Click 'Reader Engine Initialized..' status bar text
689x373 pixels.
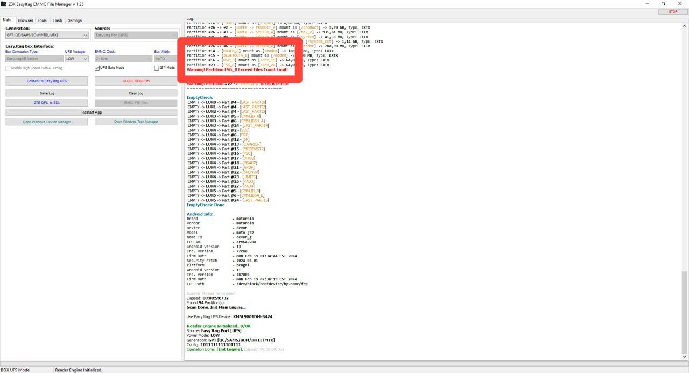pos(79,370)
